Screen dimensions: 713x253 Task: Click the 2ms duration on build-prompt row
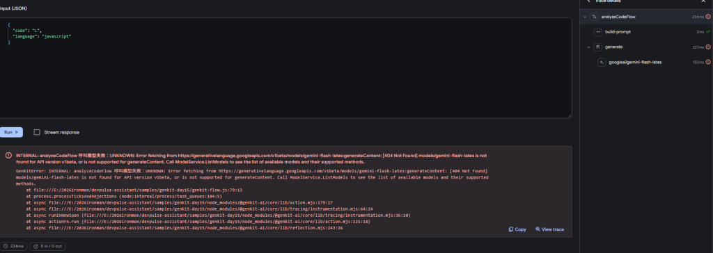pos(700,32)
